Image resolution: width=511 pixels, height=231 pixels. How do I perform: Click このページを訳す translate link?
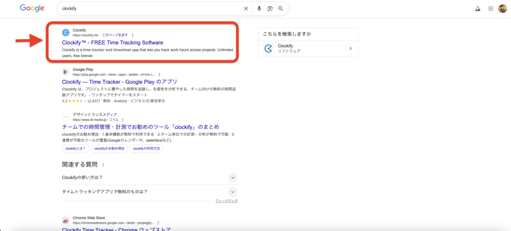tap(115, 35)
